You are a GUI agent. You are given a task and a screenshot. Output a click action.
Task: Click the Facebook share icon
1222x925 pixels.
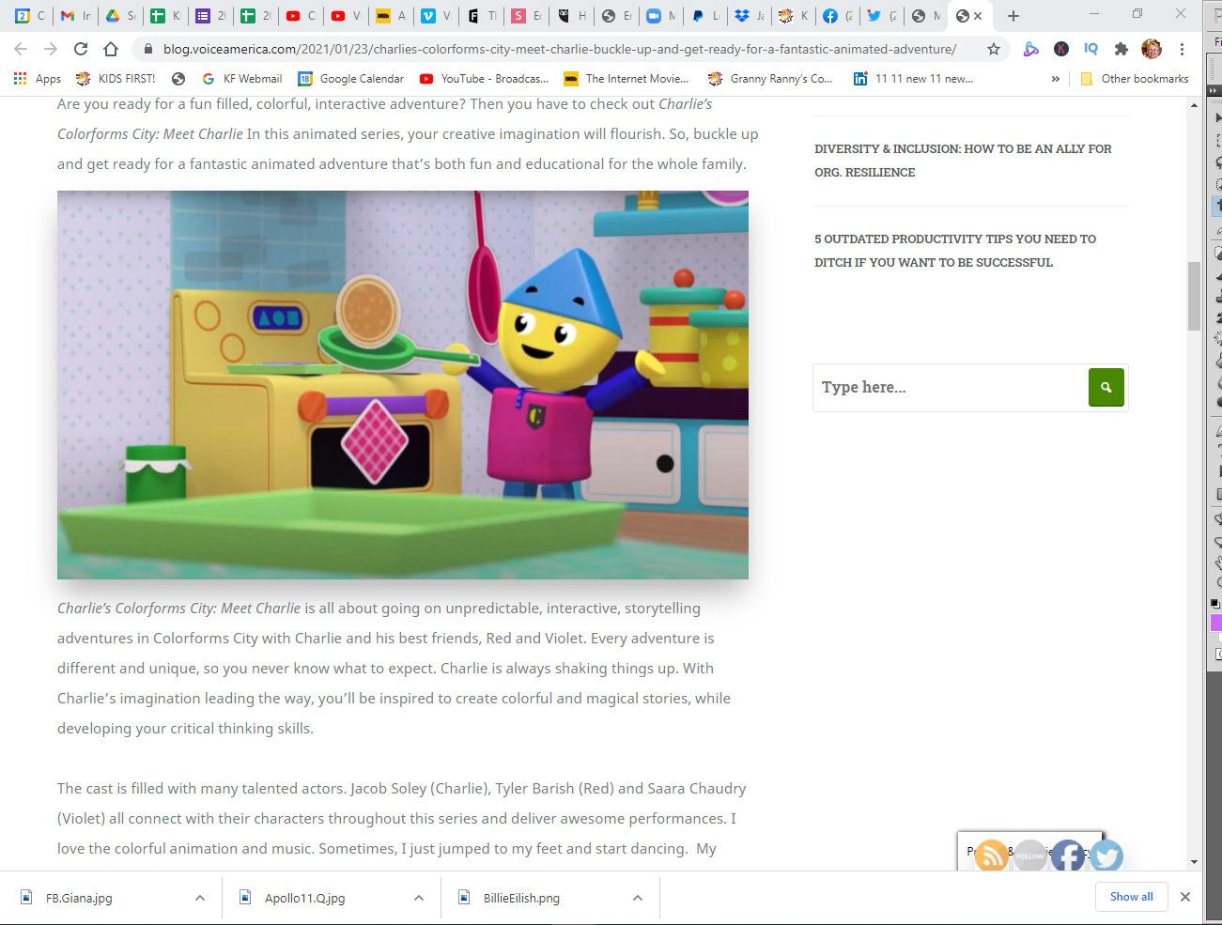[1068, 856]
